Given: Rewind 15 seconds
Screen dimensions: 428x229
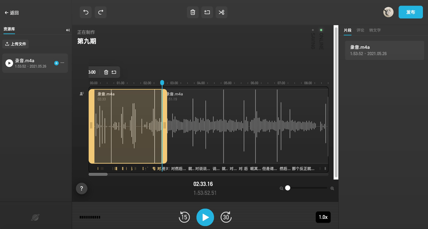Looking at the screenshot, I should pyautogui.click(x=184, y=217).
